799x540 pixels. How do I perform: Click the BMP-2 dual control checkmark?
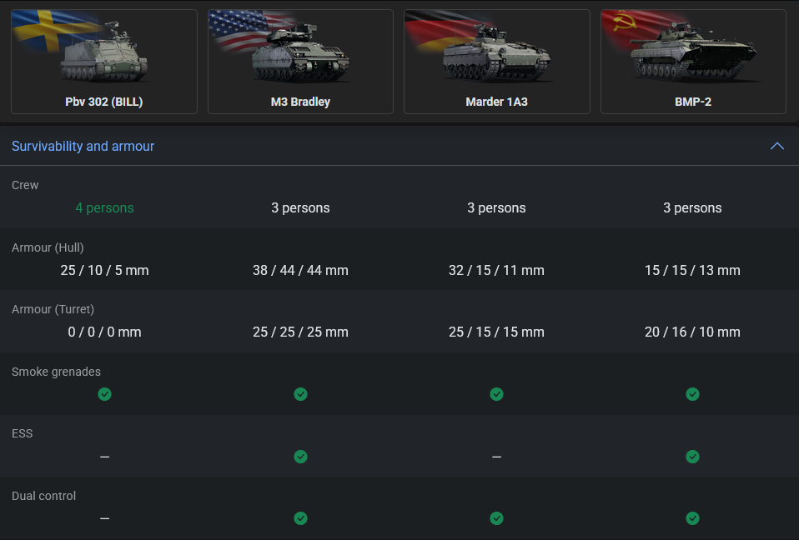[692, 518]
